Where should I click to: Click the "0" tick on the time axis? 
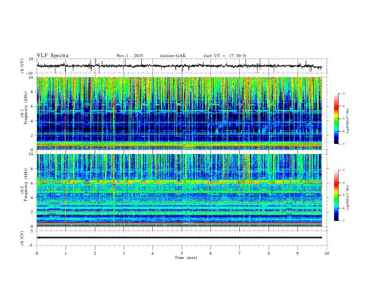(x=37, y=253)
